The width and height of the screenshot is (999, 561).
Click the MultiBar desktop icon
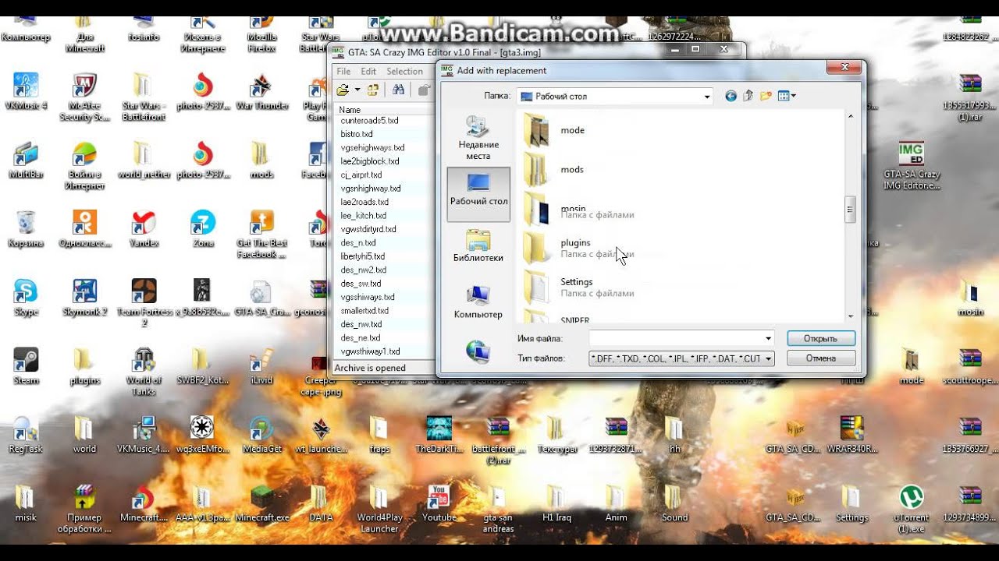26,161
